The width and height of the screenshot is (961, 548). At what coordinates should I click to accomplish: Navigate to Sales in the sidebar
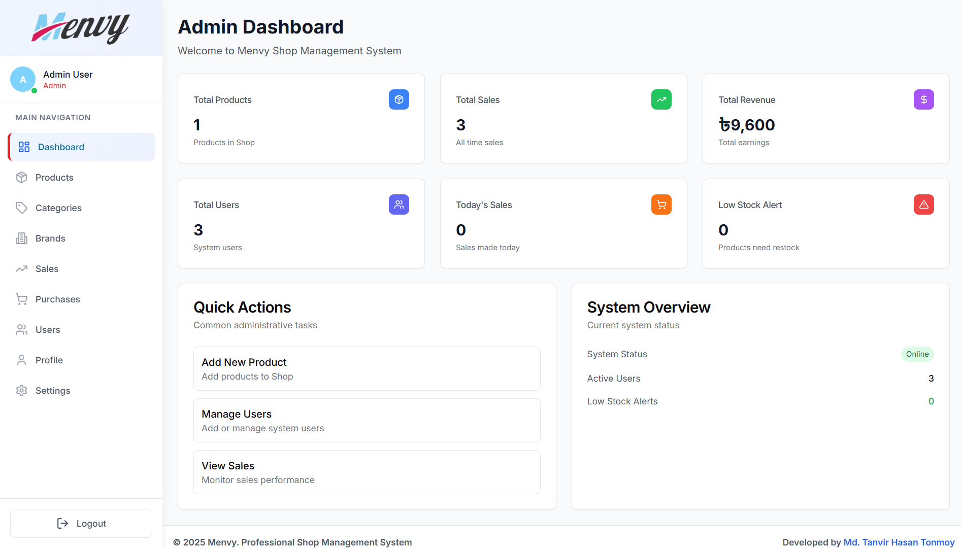(47, 269)
